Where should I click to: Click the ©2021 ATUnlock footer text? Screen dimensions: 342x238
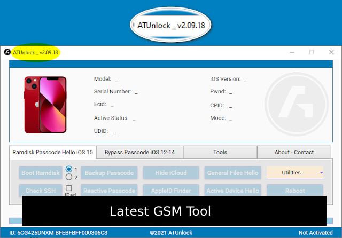(x=171, y=233)
